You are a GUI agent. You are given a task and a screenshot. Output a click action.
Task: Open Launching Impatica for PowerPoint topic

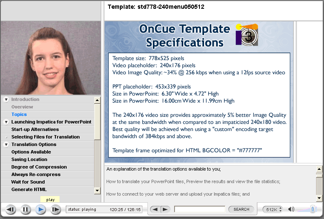click(51, 122)
